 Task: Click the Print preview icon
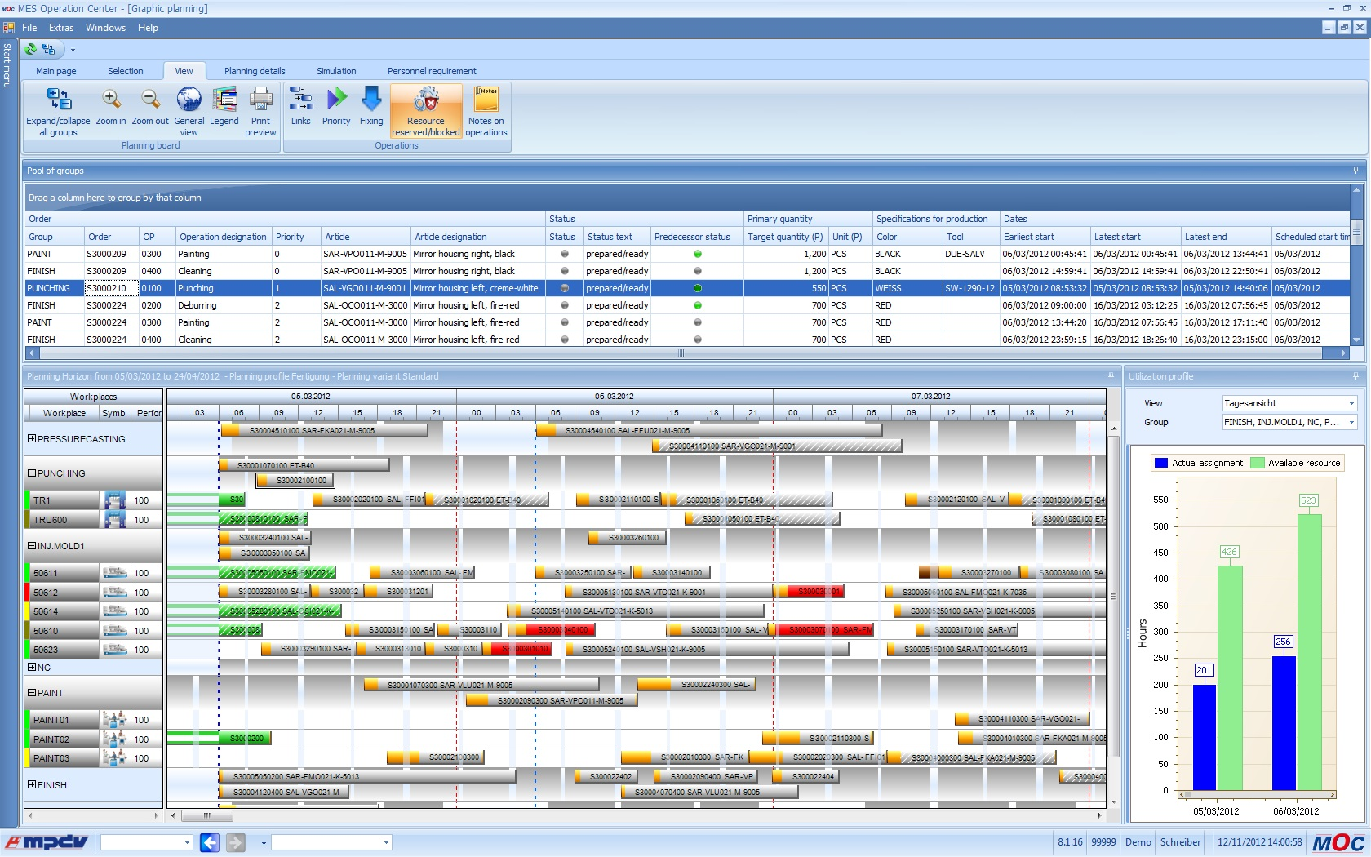(x=260, y=100)
